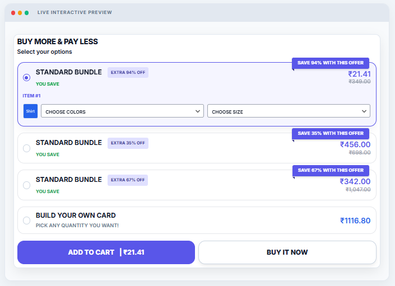Click the Save 67% With This Offer ribbon

click(331, 170)
